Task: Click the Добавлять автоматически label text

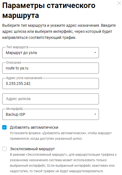Action: click(34, 127)
